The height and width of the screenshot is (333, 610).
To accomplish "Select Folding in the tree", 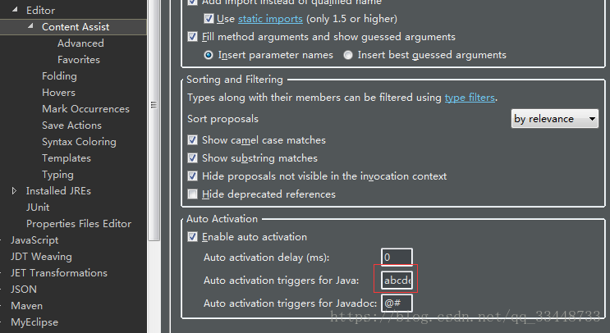I will coord(59,76).
